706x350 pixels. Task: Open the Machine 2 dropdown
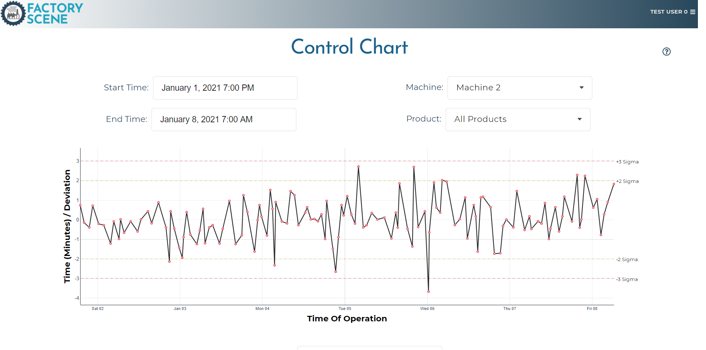(520, 88)
